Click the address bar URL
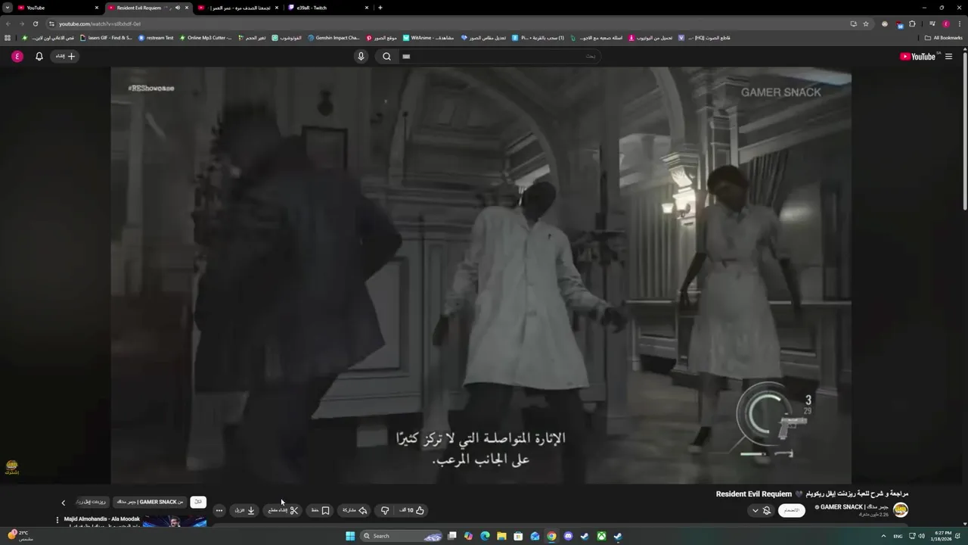Viewport: 968px width, 545px height. pos(100,23)
